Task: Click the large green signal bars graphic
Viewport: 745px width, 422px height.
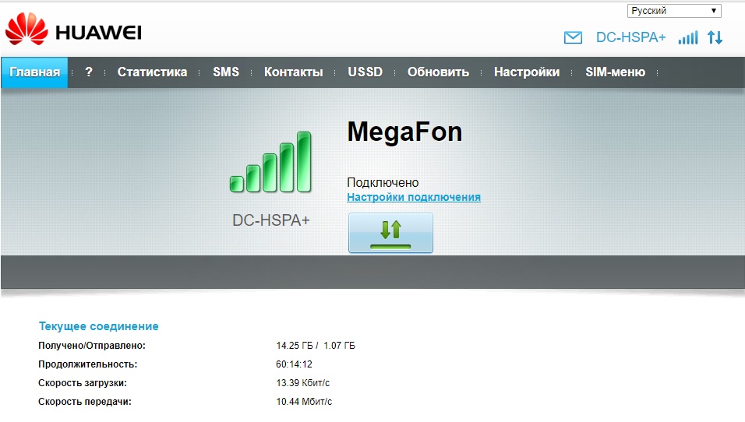Action: (x=270, y=163)
